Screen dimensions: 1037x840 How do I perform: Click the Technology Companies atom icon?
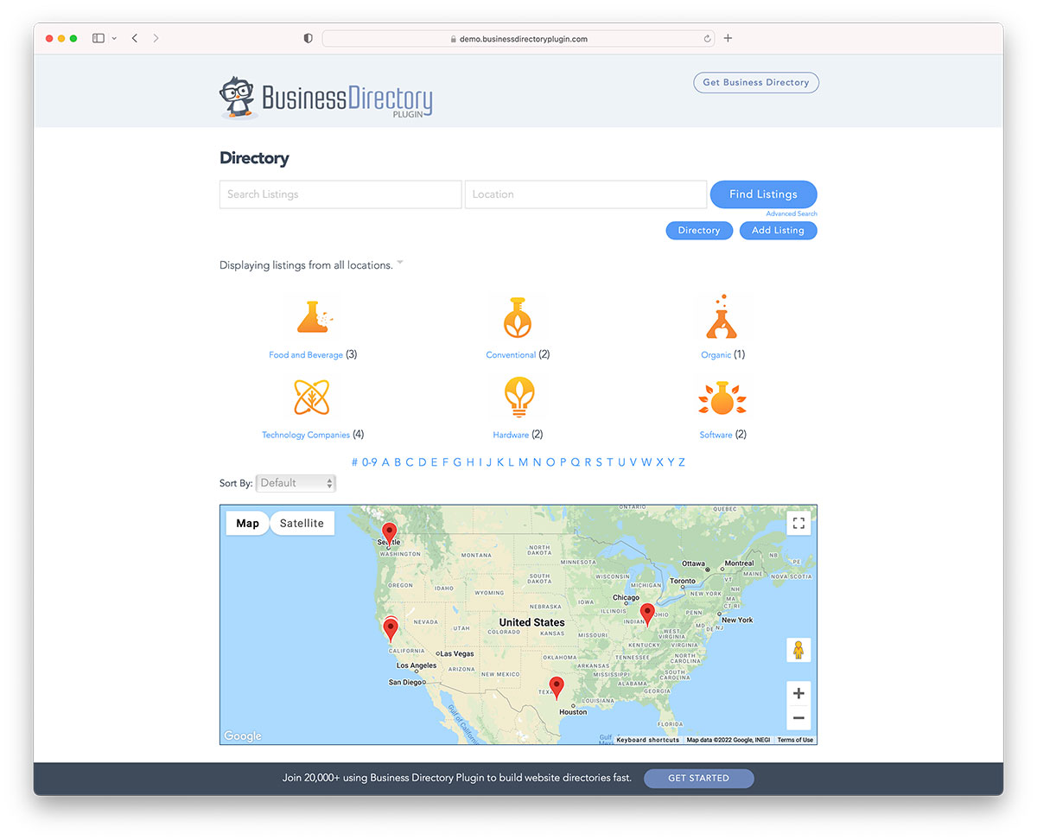tap(312, 398)
